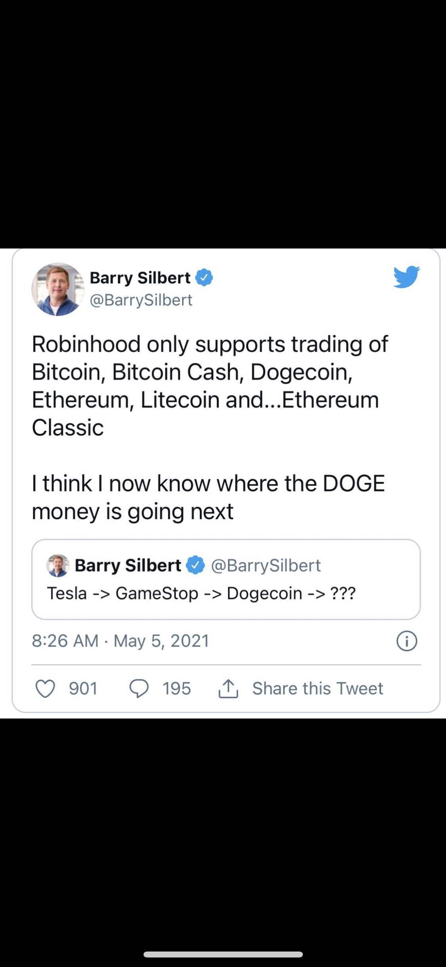
Task: Open the tweet info circle icon
Action: pyautogui.click(x=407, y=641)
